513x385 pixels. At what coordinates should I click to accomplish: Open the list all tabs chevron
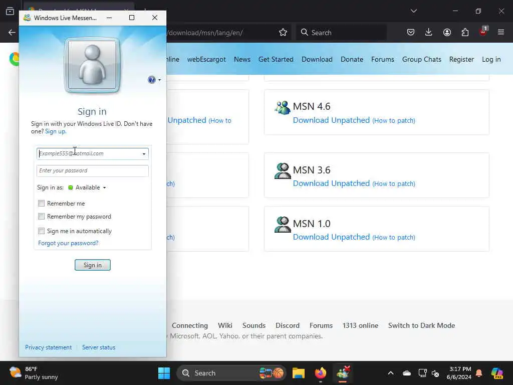(x=413, y=11)
